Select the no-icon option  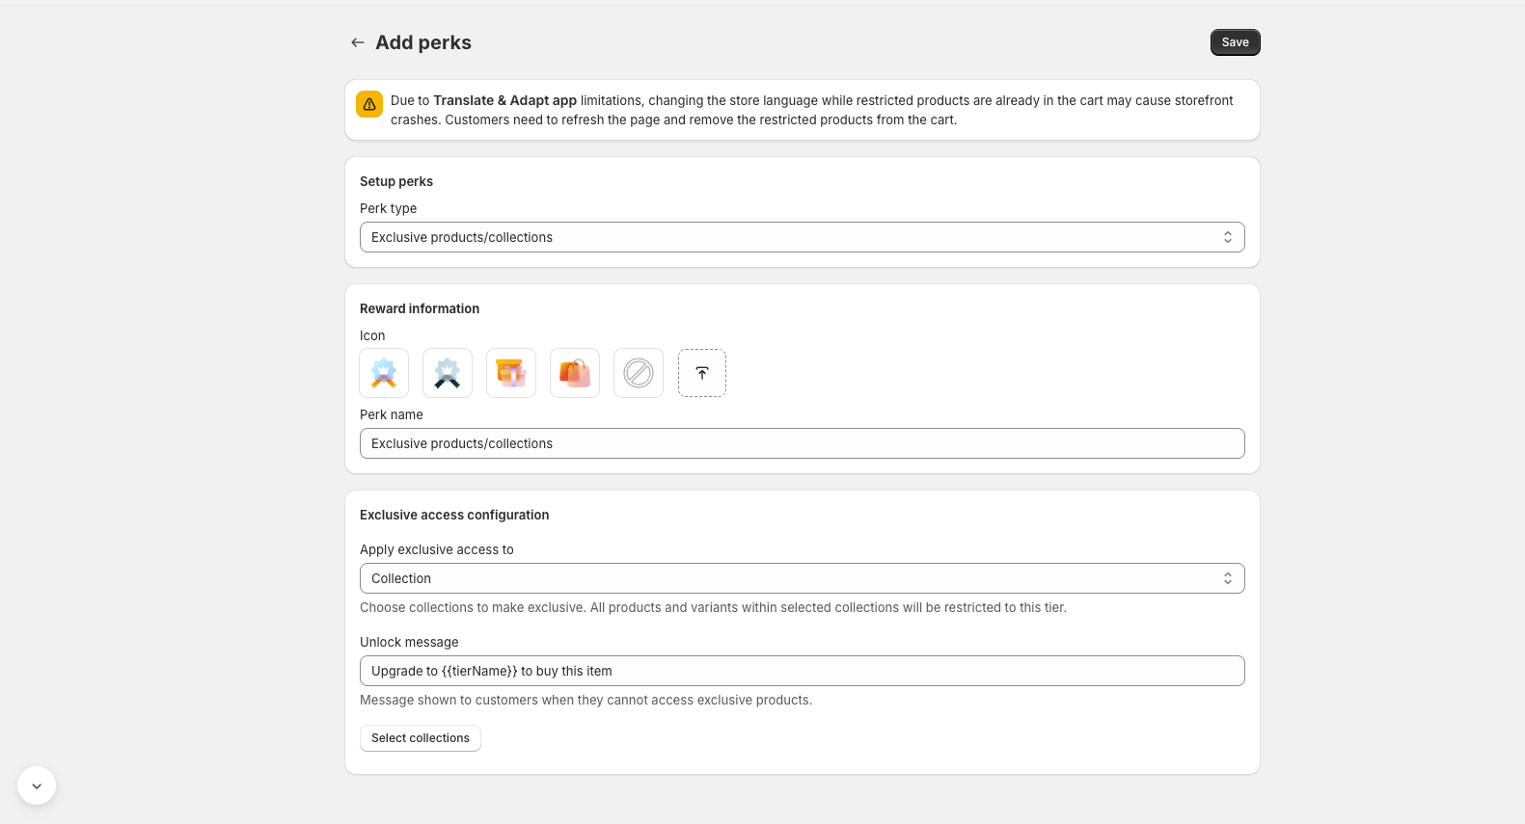[x=639, y=373]
